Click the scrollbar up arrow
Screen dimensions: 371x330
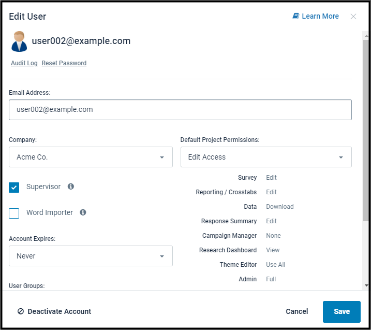pyautogui.click(x=366, y=36)
